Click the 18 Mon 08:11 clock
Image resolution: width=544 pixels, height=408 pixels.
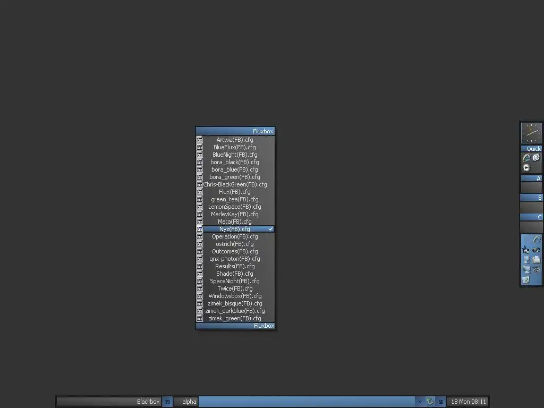(468, 402)
